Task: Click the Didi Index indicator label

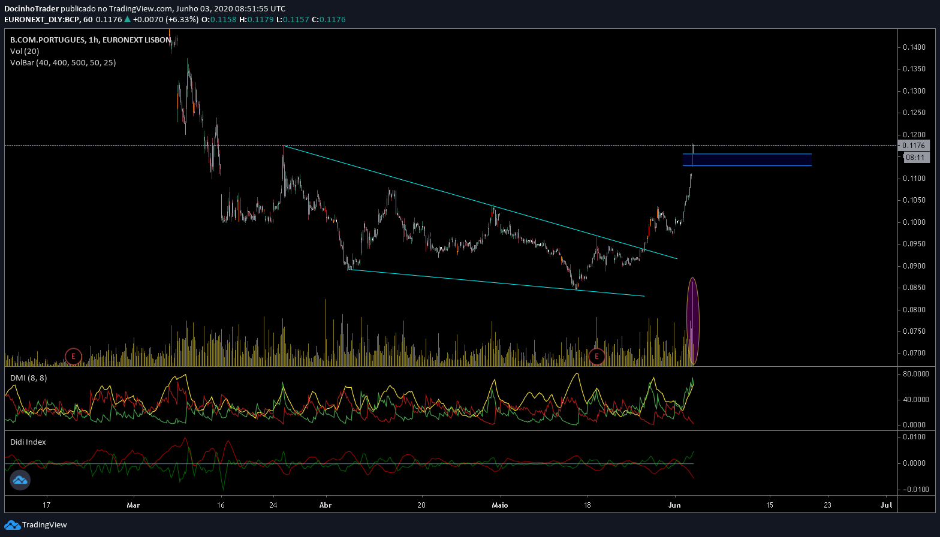Action: [28, 442]
